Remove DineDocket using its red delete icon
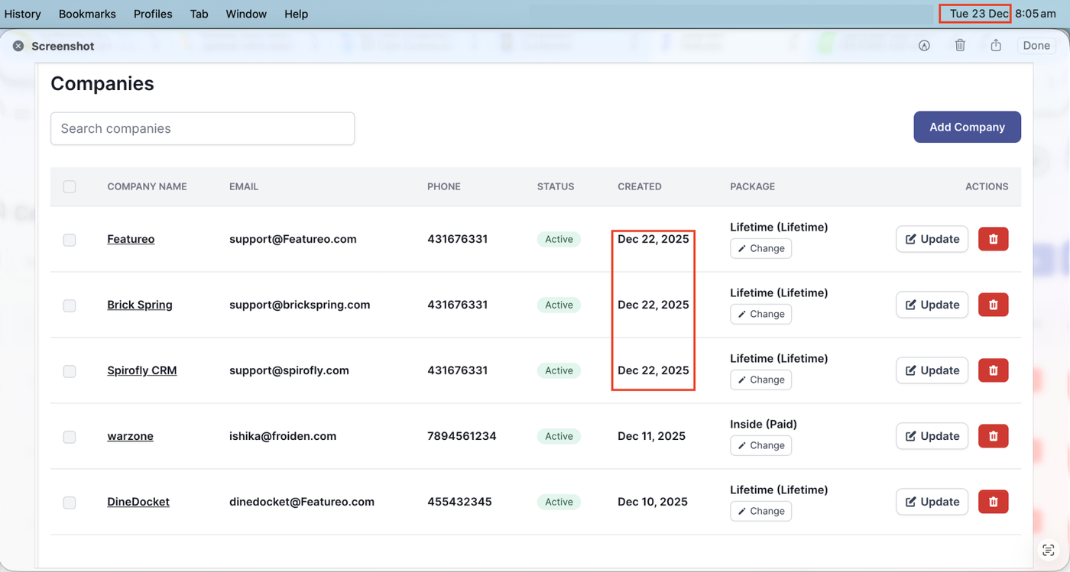 (993, 502)
